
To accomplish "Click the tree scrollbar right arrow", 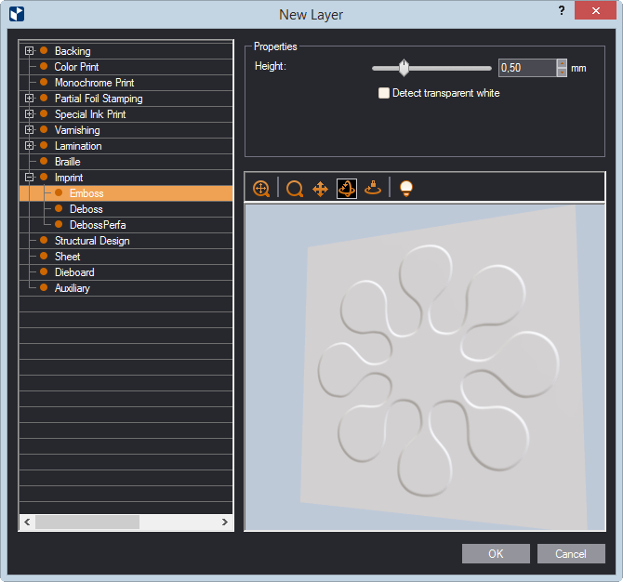I will click(225, 522).
